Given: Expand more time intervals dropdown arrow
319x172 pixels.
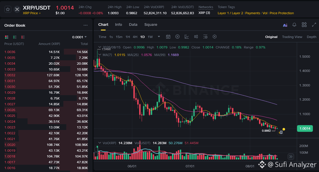Looking at the screenshot, I should tap(159, 37).
